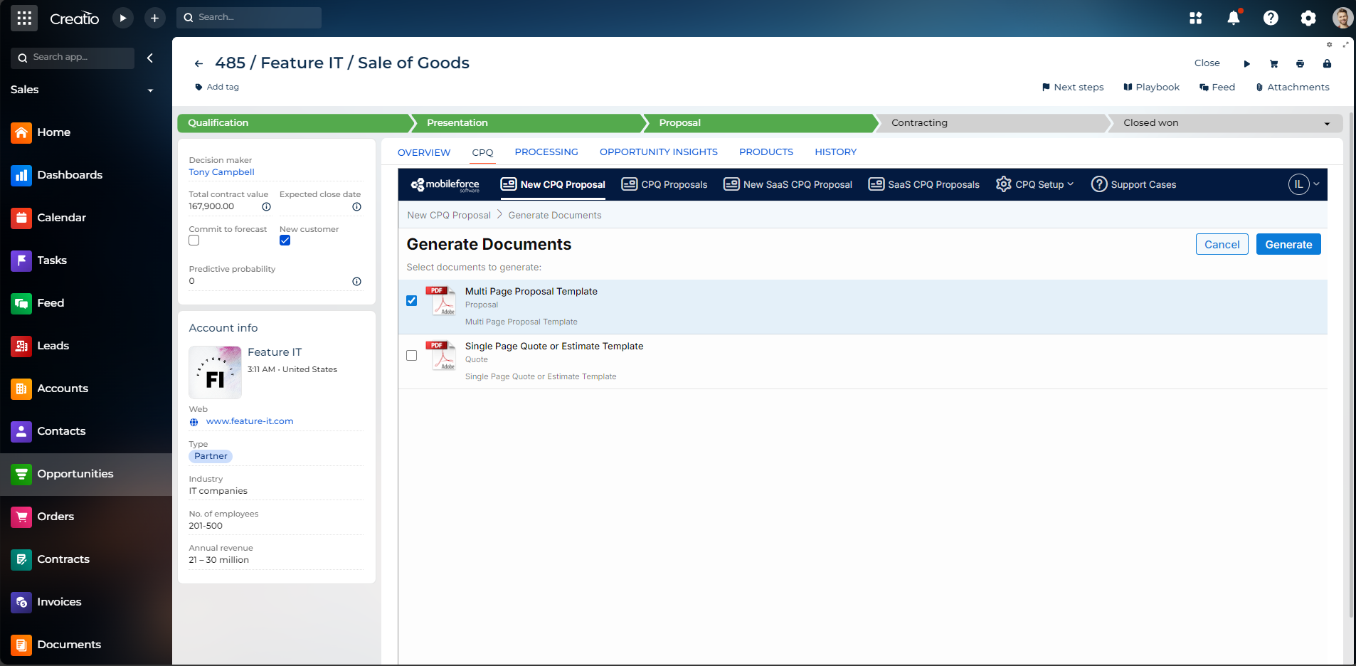Image resolution: width=1356 pixels, height=666 pixels.
Task: Click the Expected close date info icon
Action: point(357,207)
